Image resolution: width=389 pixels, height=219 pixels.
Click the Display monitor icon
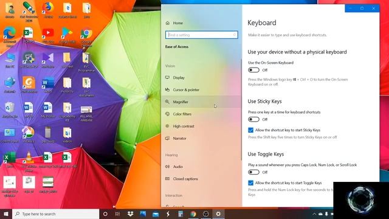(x=168, y=77)
